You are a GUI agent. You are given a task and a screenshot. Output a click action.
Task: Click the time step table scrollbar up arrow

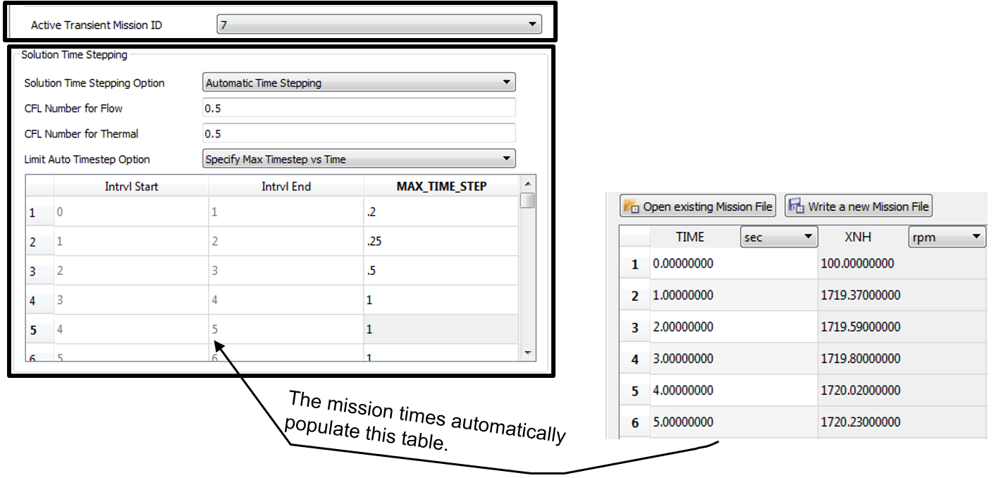pyautogui.click(x=527, y=185)
